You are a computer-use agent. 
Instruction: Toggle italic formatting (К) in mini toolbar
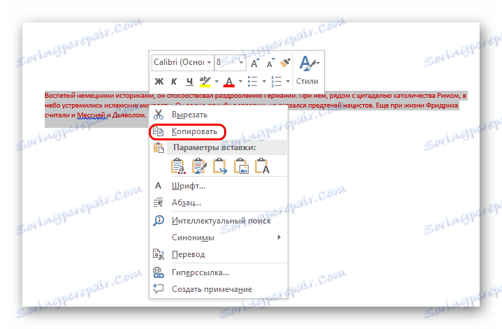tap(174, 81)
